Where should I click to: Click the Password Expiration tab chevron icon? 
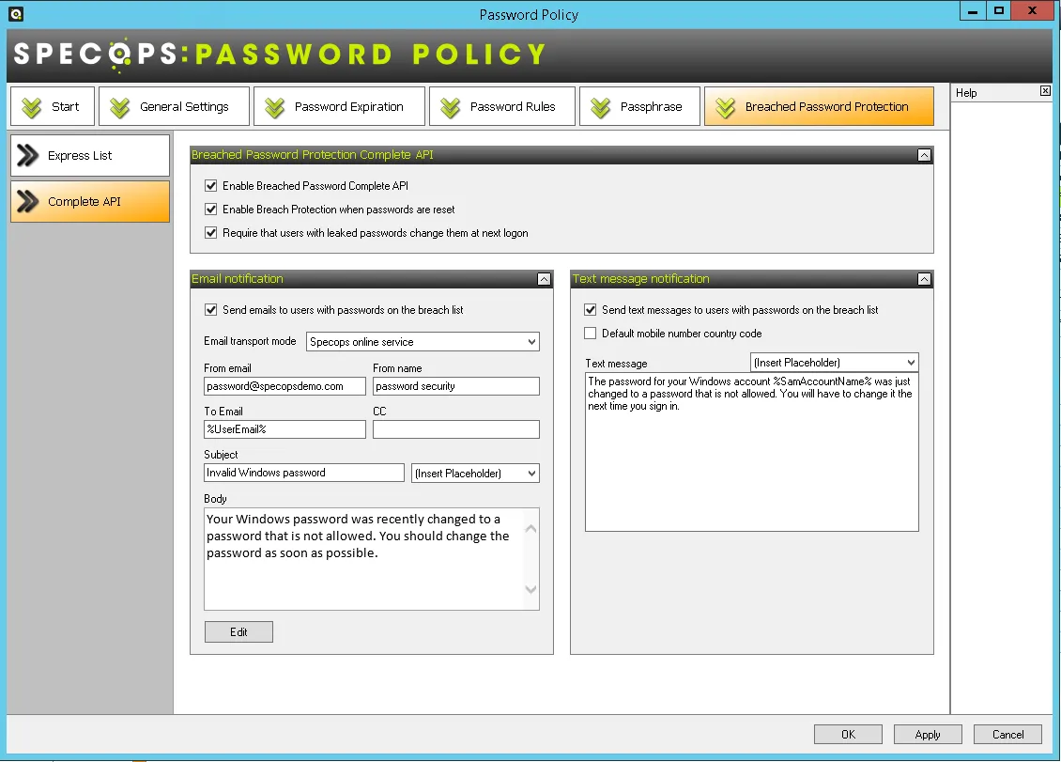pyautogui.click(x=275, y=107)
